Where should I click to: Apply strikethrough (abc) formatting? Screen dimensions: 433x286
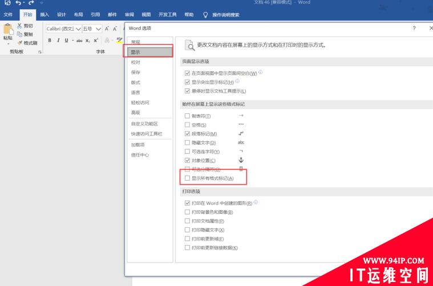[79, 40]
